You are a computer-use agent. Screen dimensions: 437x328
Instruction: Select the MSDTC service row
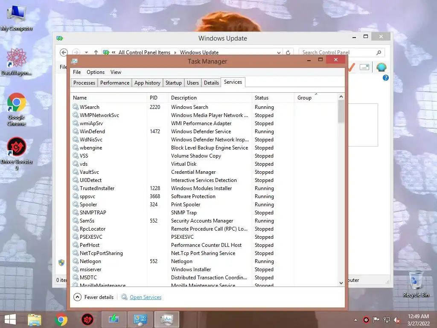coord(204,278)
